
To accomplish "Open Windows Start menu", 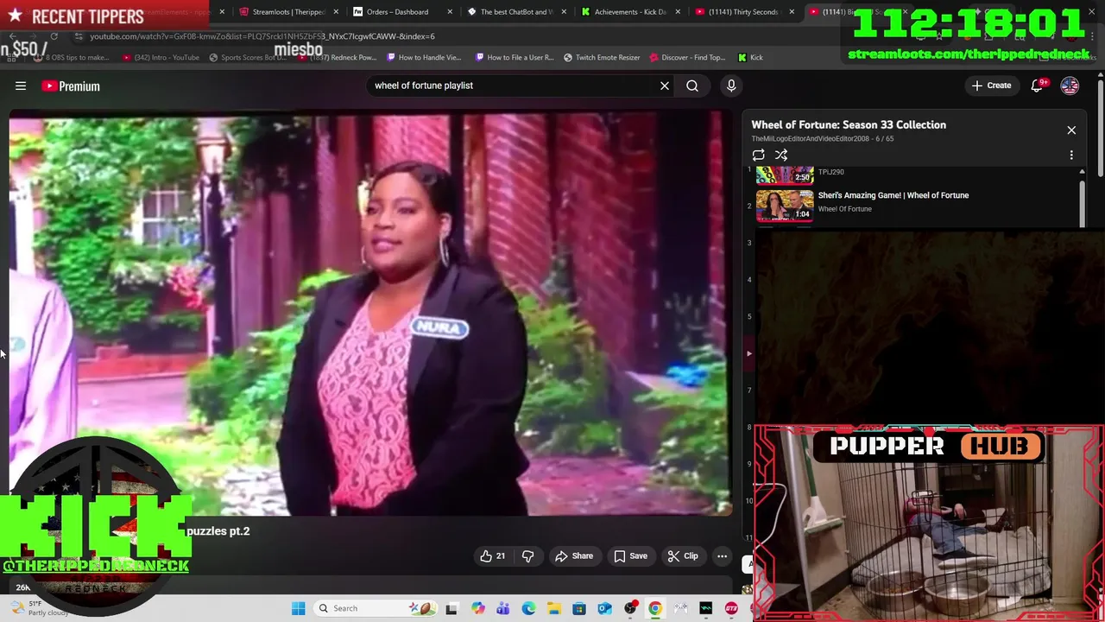I will [x=298, y=608].
